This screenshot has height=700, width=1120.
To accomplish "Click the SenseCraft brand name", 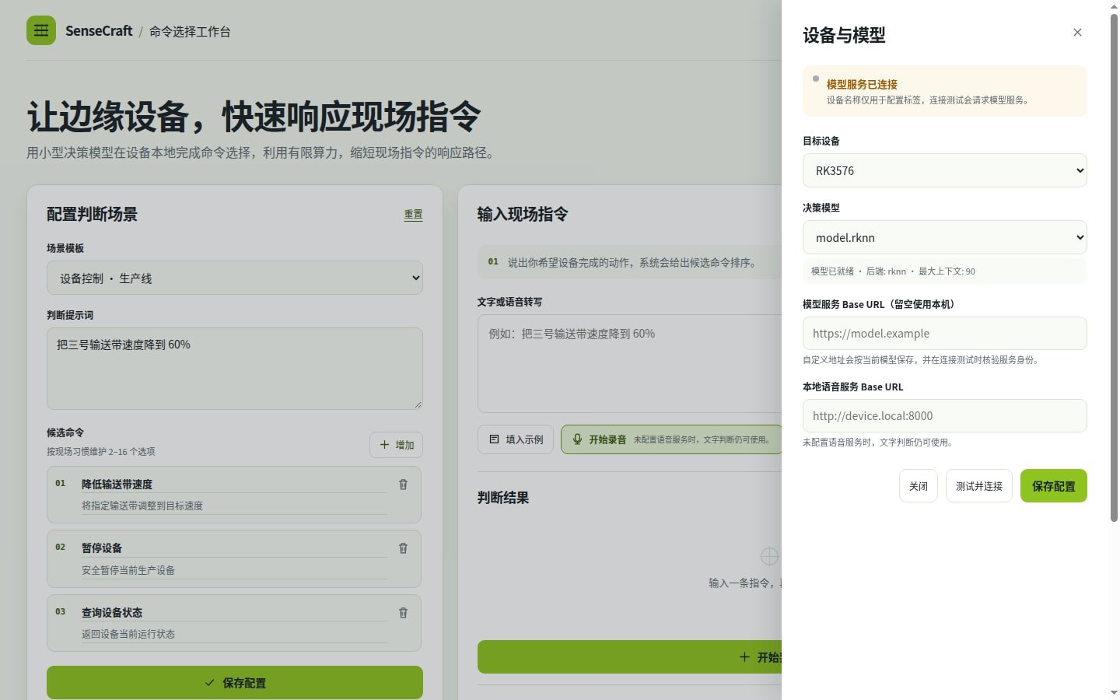I will click(x=99, y=31).
